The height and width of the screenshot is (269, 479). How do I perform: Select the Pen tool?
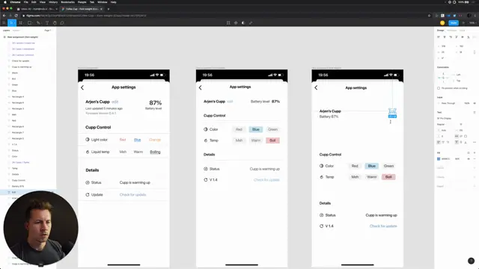[x=38, y=23]
